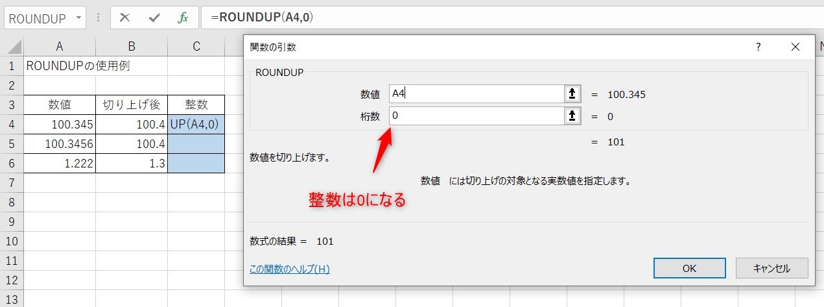Collapse dialog using 桁数 range selector icon
Screen dimensions: 824x307
(x=572, y=116)
